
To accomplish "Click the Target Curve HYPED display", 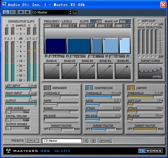I will [x=151, y=71].
